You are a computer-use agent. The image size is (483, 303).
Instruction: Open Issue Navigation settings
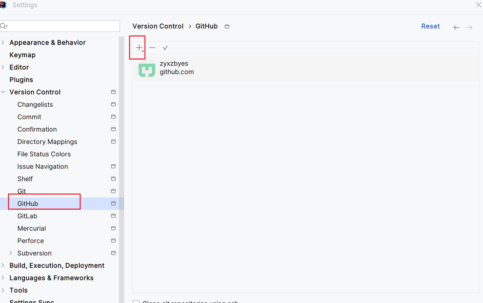(x=43, y=167)
